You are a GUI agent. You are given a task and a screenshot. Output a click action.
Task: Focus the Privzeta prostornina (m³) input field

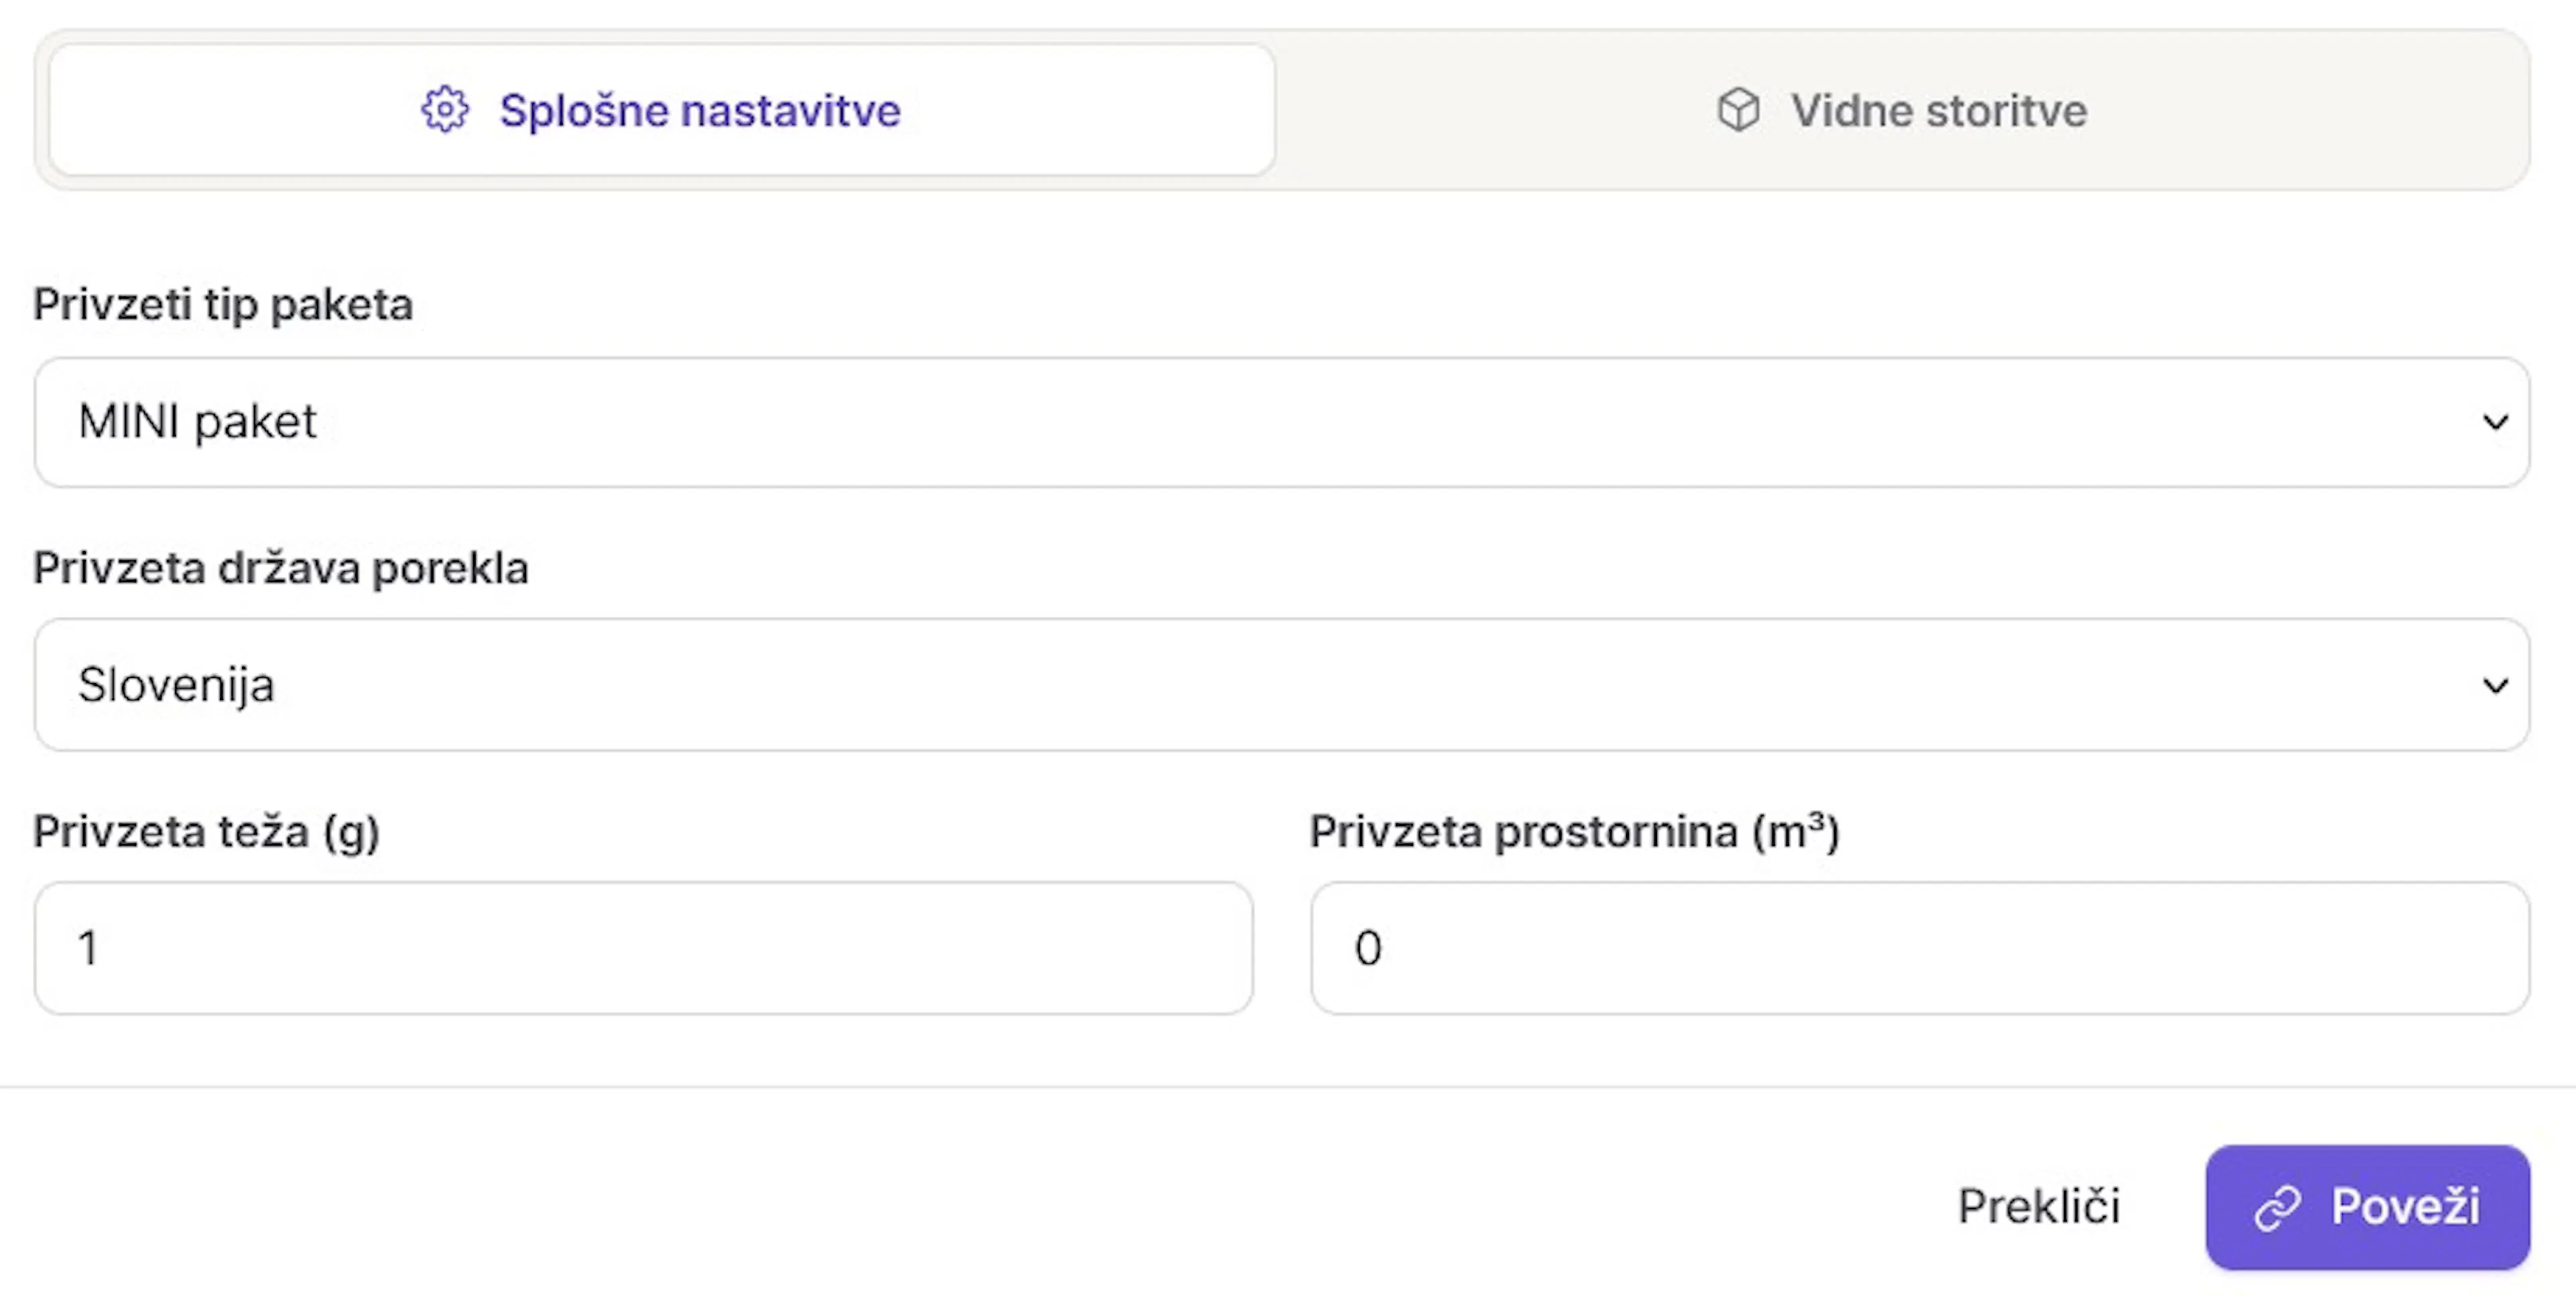tap(1920, 947)
